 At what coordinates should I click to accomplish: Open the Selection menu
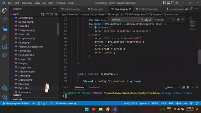(27, 3)
